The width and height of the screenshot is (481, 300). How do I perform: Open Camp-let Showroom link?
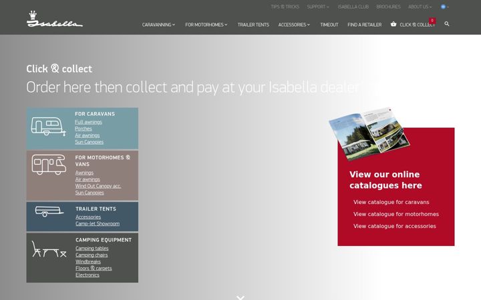pyautogui.click(x=98, y=223)
